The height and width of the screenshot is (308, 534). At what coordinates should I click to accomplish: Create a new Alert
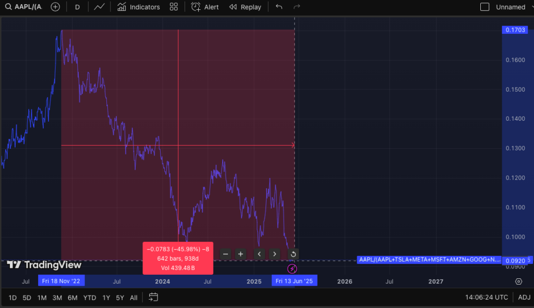coord(204,7)
